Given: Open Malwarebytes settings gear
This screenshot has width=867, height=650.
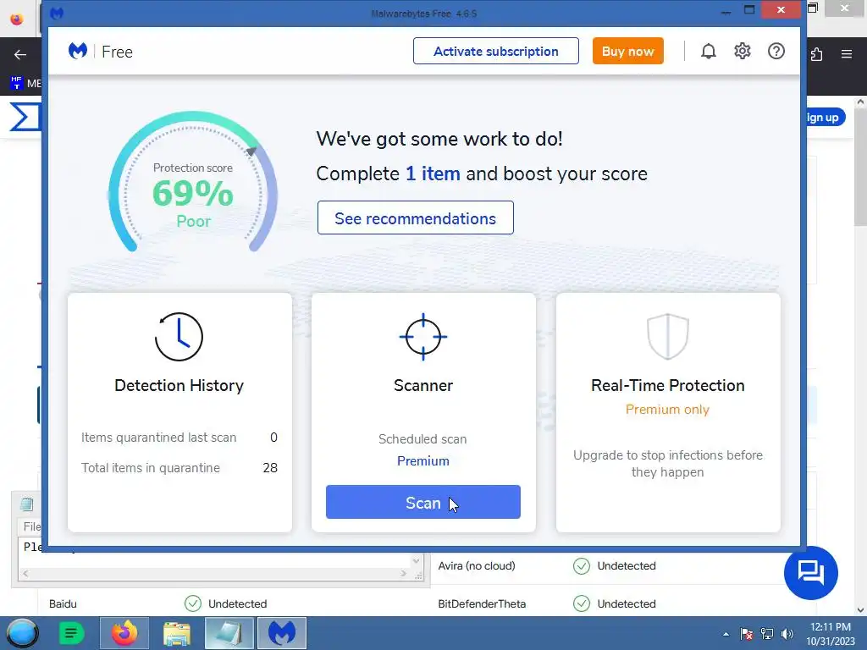Looking at the screenshot, I should pos(742,52).
